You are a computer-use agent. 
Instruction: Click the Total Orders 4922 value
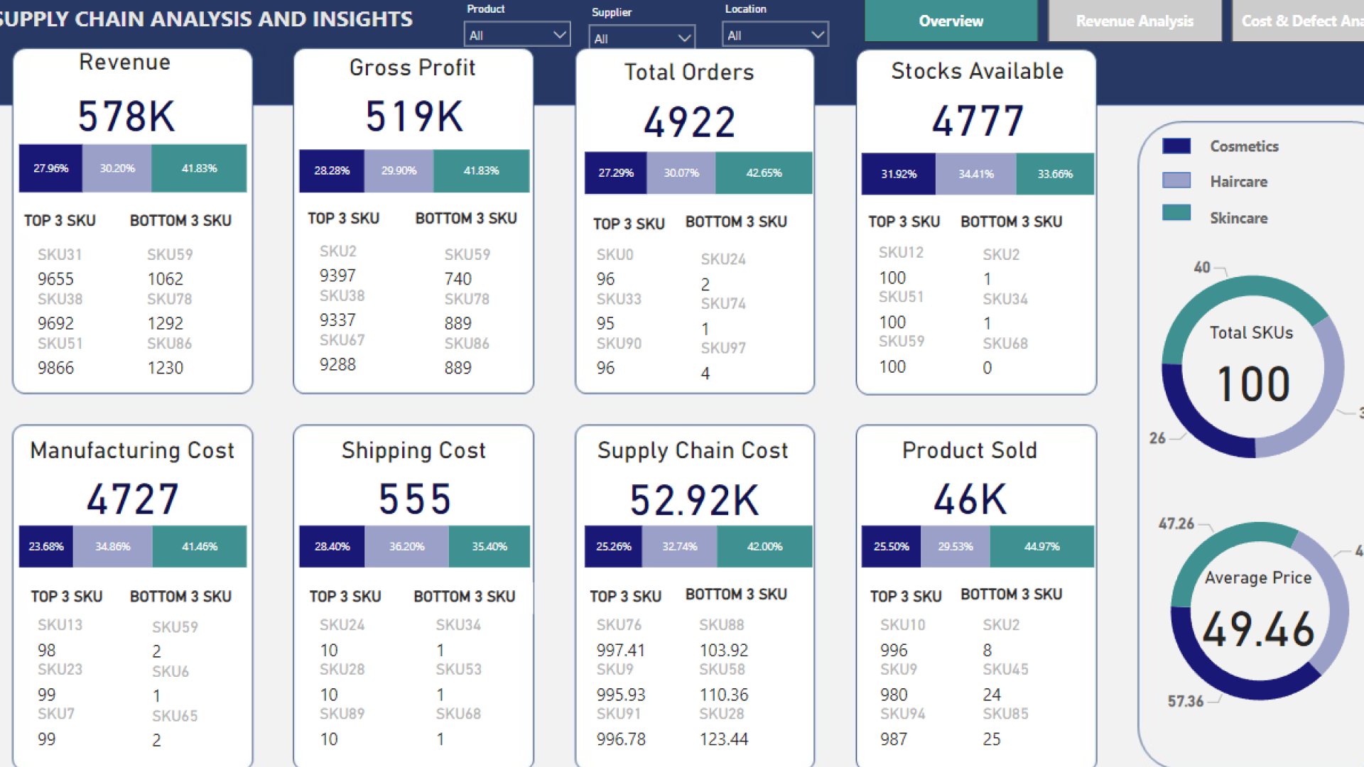pos(689,121)
